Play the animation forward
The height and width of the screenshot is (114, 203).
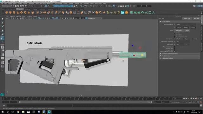pyautogui.click(x=193, y=98)
